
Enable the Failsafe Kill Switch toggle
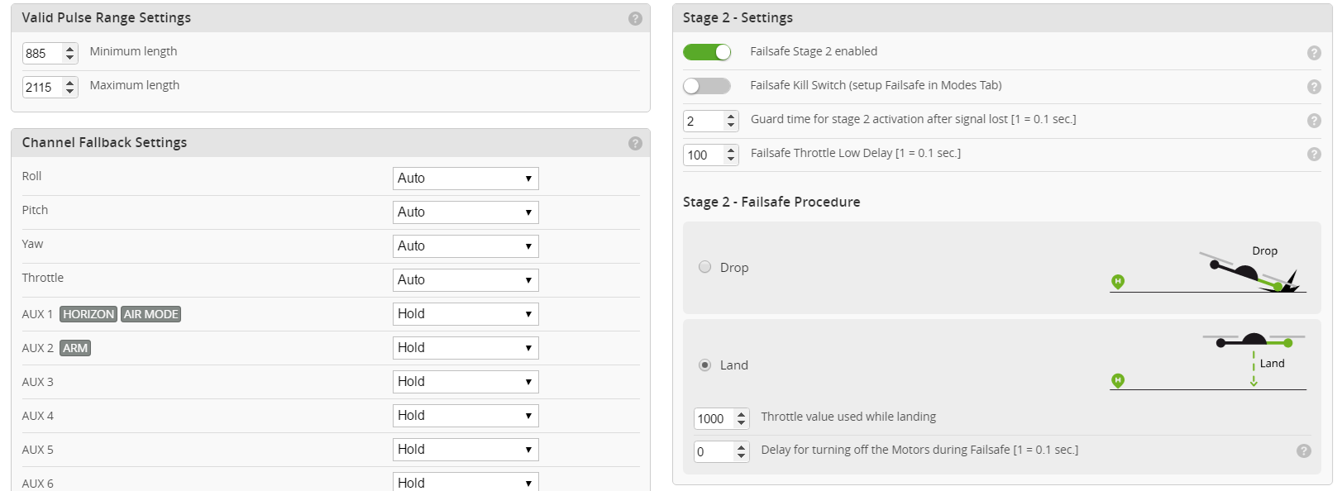(707, 86)
